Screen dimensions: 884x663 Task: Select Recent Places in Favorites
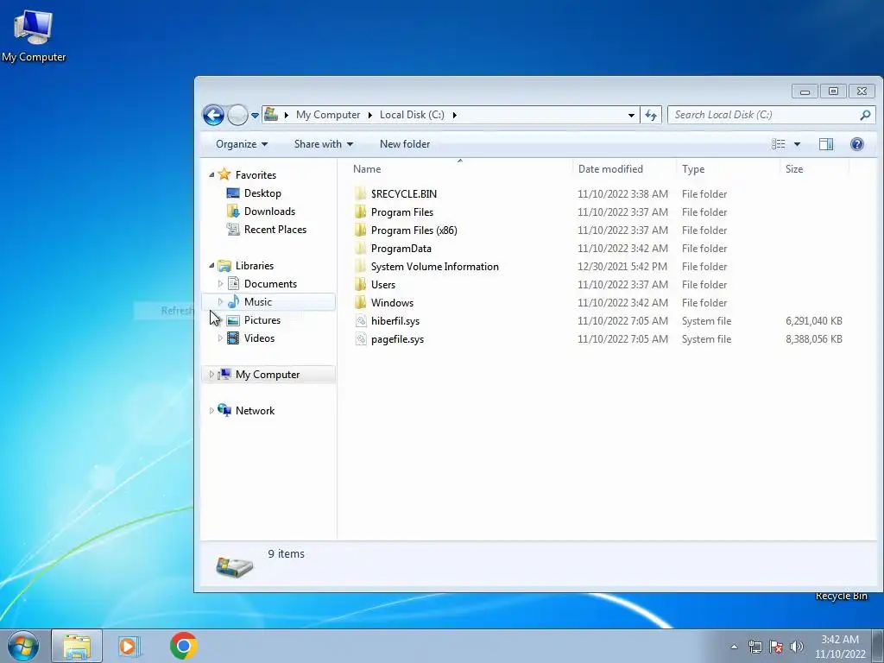[x=275, y=230]
